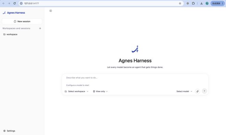The width and height of the screenshot is (226, 135).
Task: Reload the page with the refresh icon
Action: 15,3
